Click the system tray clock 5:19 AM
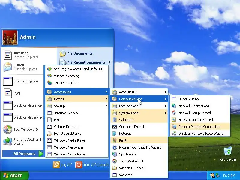 (229, 175)
